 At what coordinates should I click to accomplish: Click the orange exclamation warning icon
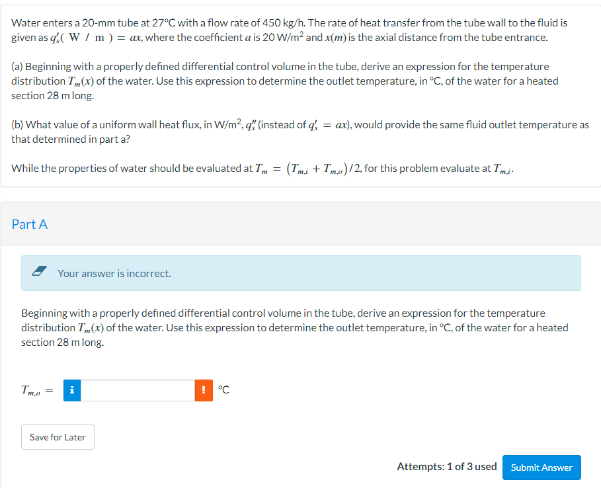204,390
